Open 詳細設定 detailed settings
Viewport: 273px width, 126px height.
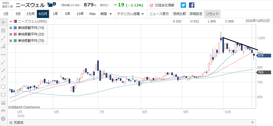(x=196, y=14)
